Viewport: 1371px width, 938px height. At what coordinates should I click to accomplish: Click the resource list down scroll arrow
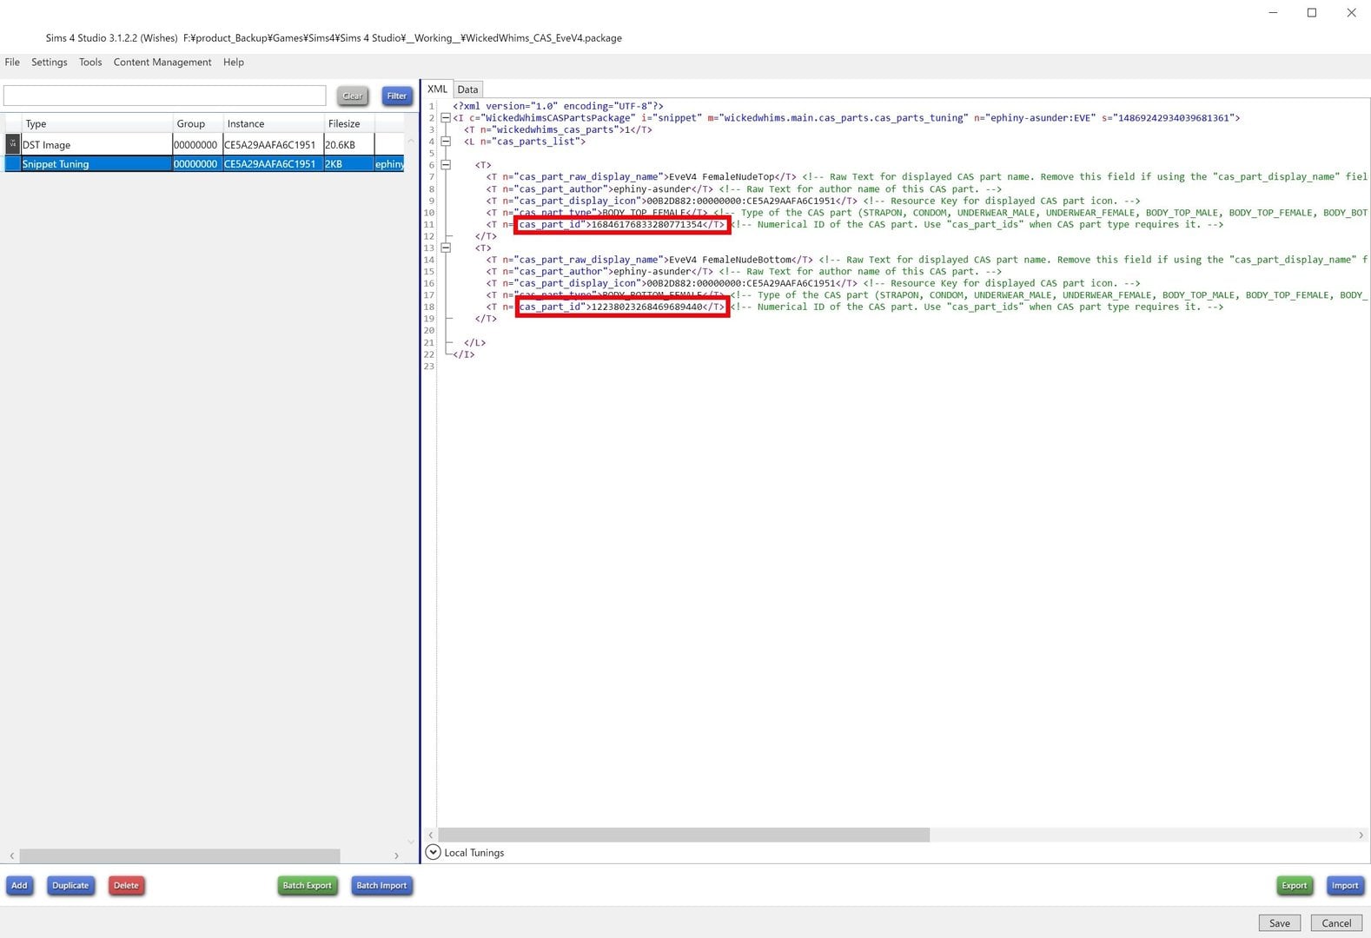[410, 842]
